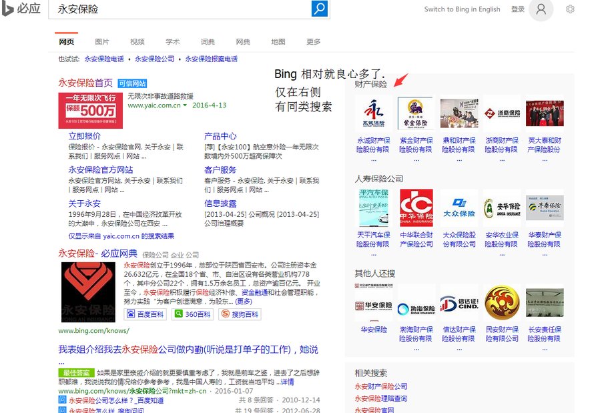Open the settings gear menu
This screenshot has height=413, width=600.
(570, 9)
